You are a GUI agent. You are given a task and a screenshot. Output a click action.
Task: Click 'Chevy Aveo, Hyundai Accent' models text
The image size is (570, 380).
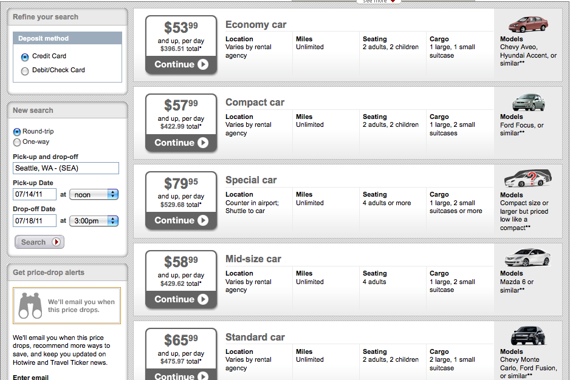[528, 55]
